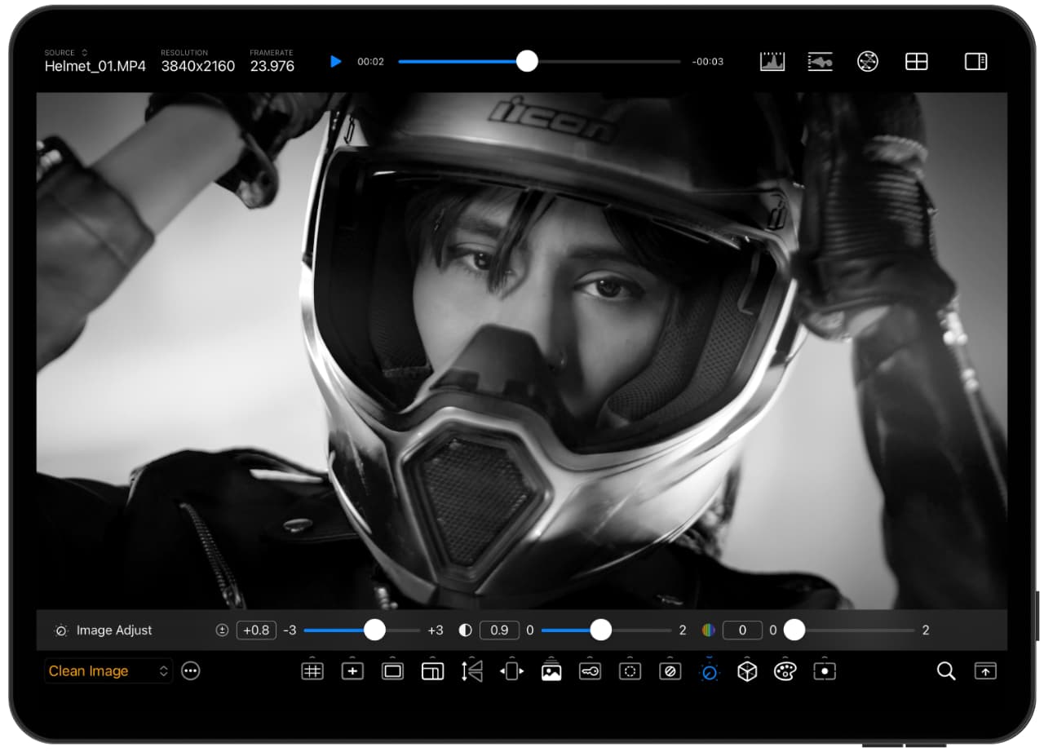Open the histogram scope

point(772,61)
